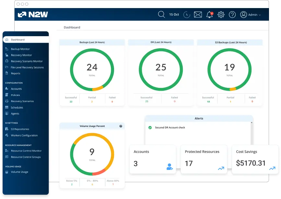Open the clock history icon

(x=187, y=15)
